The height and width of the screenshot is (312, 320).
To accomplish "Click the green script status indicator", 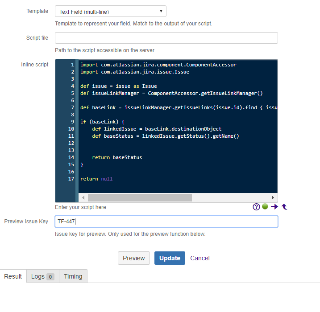I will 265,206.
